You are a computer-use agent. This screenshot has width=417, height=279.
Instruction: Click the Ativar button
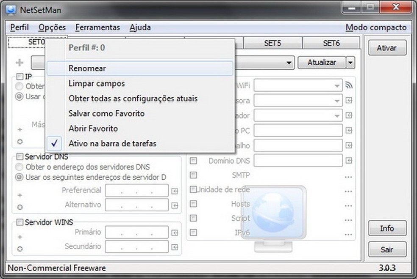pyautogui.click(x=387, y=48)
